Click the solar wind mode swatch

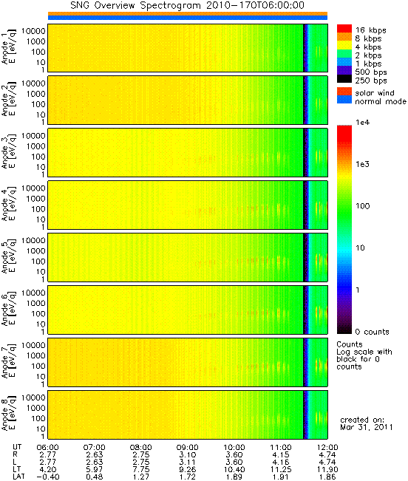pyautogui.click(x=344, y=92)
